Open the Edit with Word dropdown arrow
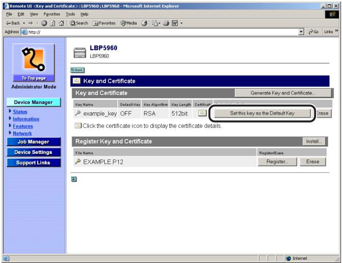The height and width of the screenshot is (263, 342). [x=182, y=23]
